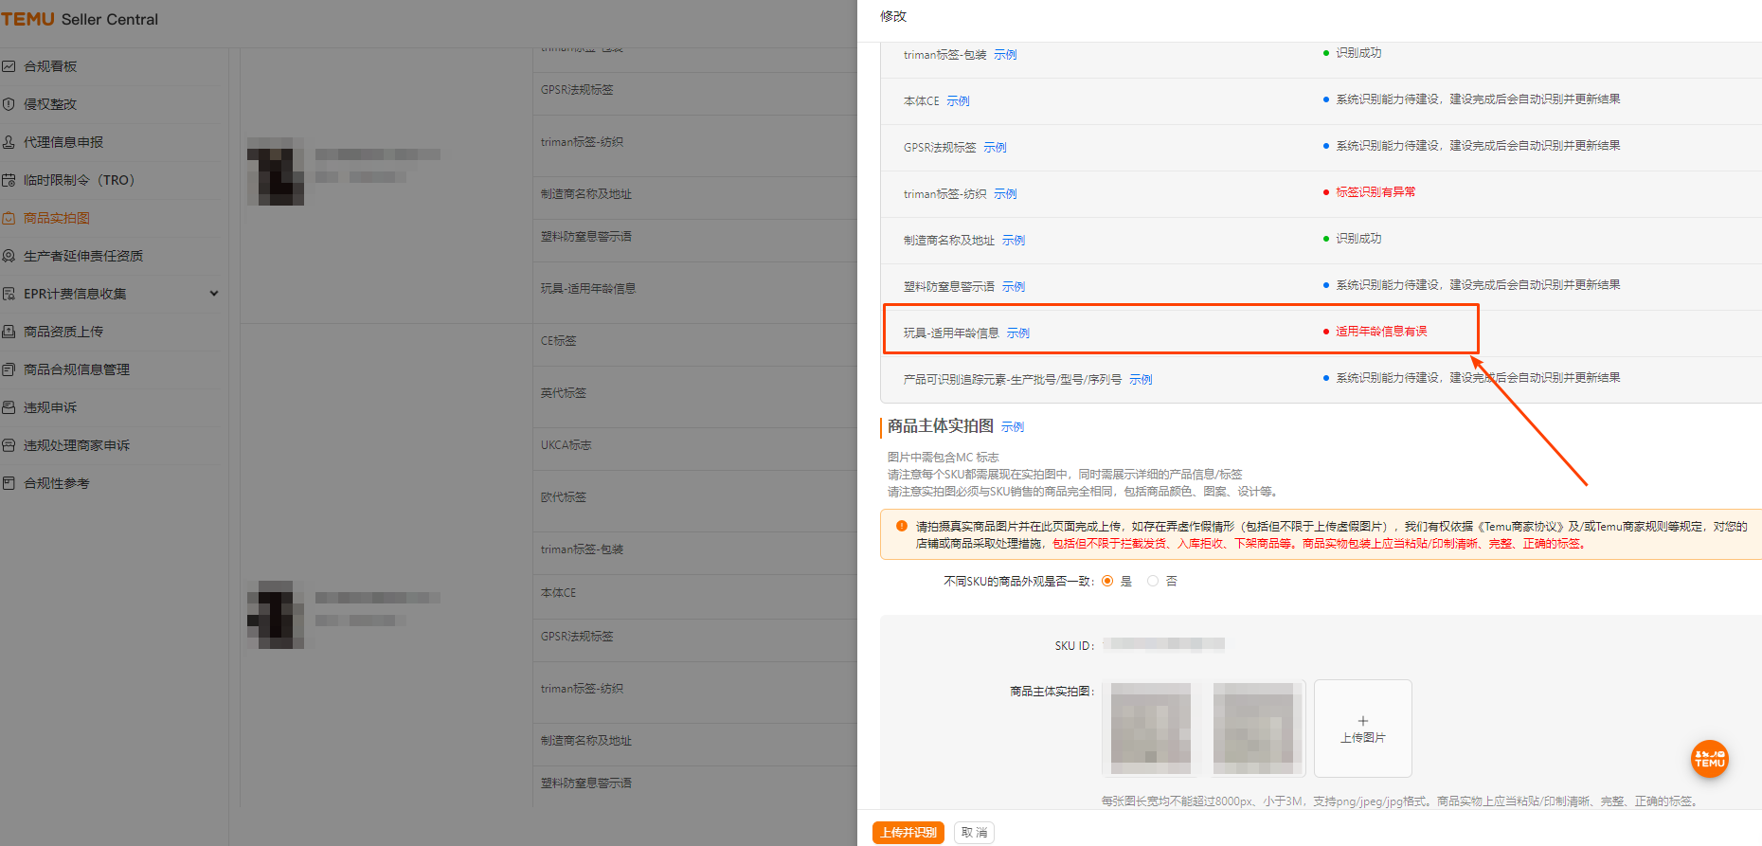The image size is (1762, 846).
Task: Select 是 for SKU appearance consistency
Action: [x=1107, y=582]
